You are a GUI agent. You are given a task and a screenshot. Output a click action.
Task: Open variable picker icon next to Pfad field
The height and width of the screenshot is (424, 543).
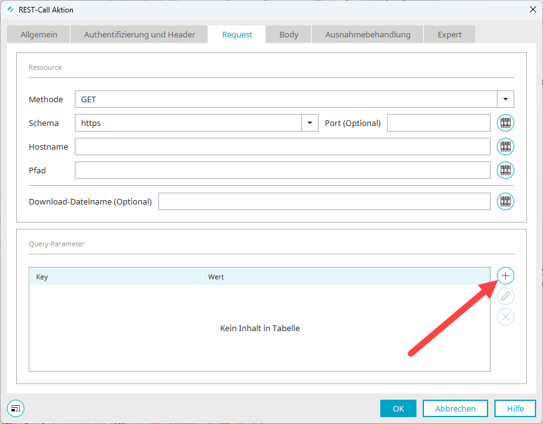506,170
